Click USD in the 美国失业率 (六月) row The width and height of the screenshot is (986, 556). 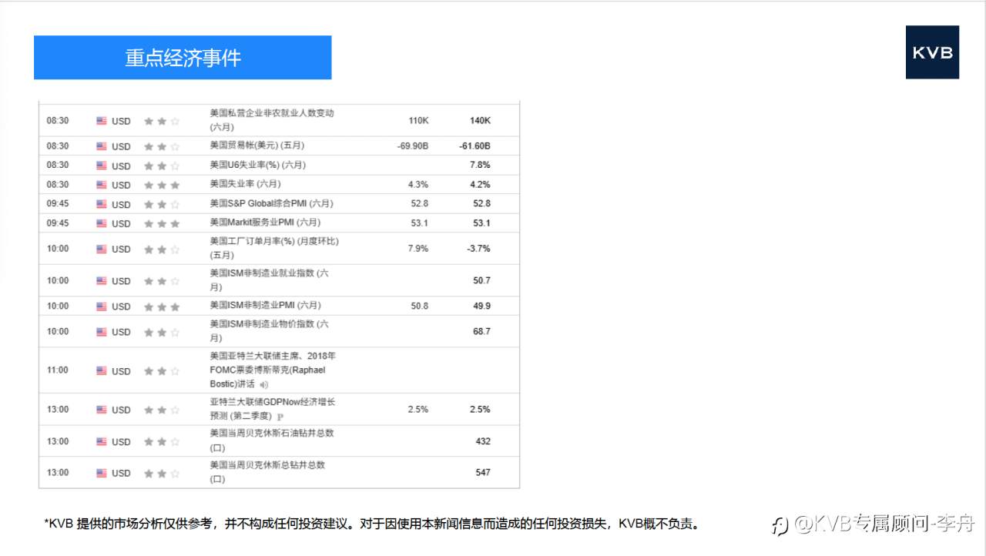click(x=121, y=186)
